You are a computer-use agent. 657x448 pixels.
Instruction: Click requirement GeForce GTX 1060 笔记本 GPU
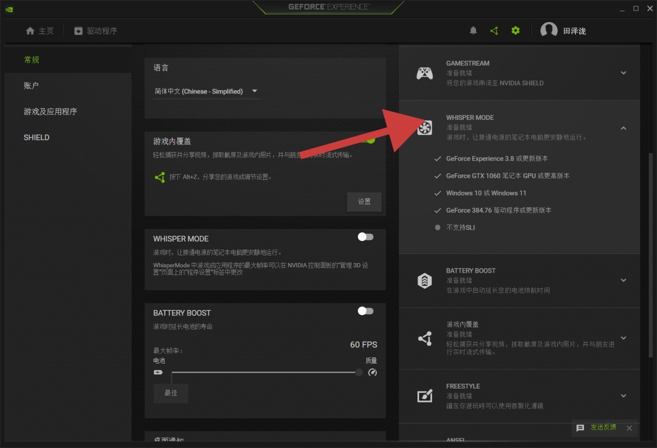pyautogui.click(x=508, y=176)
